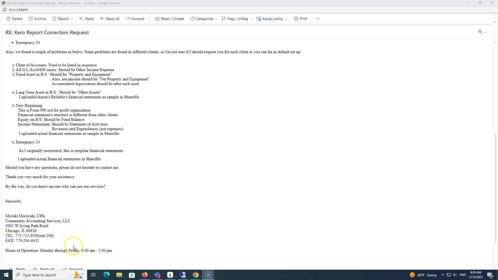Click the message vertical scrollbar thumb
Screen dimensions: 498x280
[x=495, y=188]
